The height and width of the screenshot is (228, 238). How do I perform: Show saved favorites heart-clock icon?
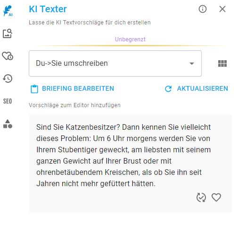coord(8,56)
